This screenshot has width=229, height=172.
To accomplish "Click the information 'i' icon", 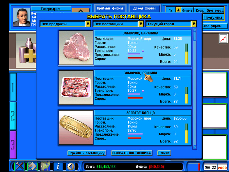I will 58,166.
